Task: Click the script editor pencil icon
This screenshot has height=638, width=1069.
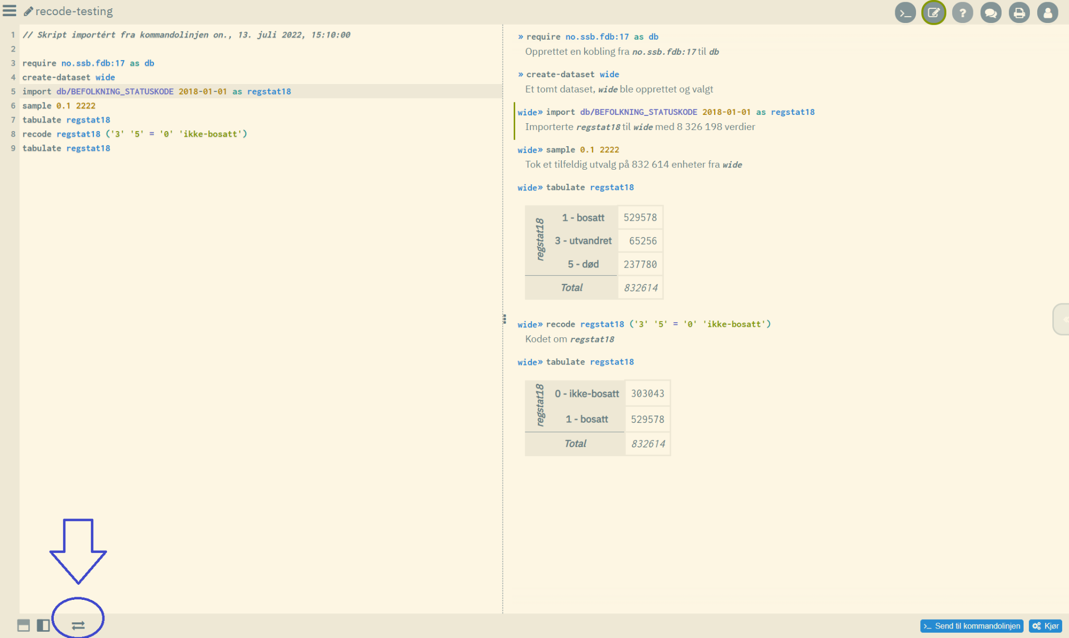Action: pos(934,13)
